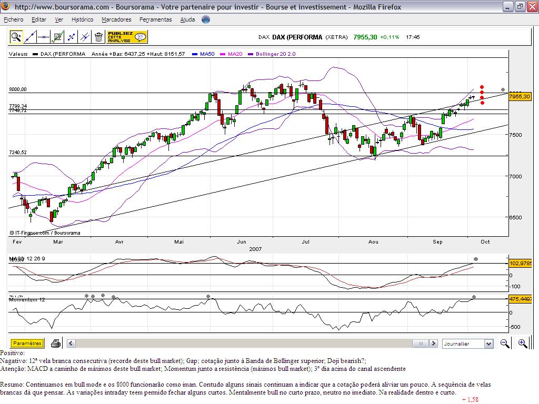Click the printer icon

pyautogui.click(x=56, y=343)
